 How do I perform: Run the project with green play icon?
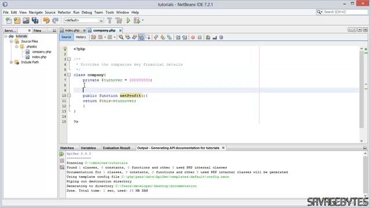(x=128, y=21)
